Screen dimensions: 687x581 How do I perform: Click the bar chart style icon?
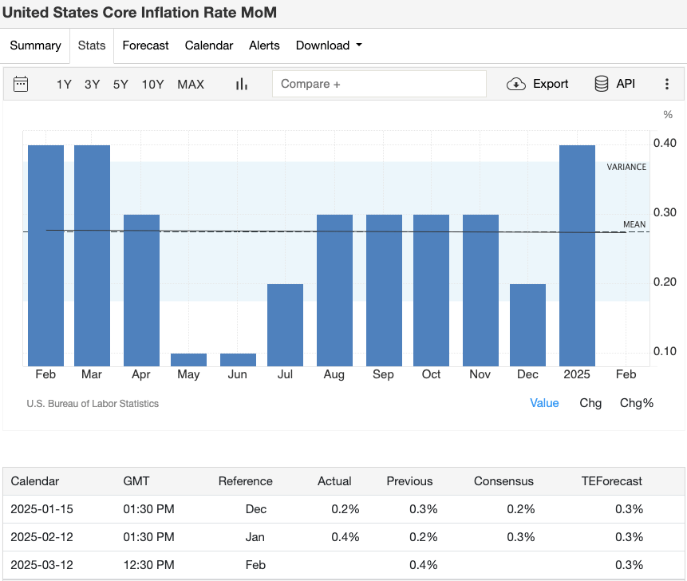[241, 84]
